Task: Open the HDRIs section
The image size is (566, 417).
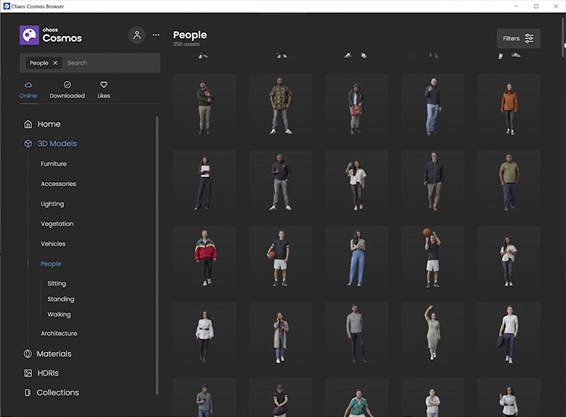Action: point(41,373)
